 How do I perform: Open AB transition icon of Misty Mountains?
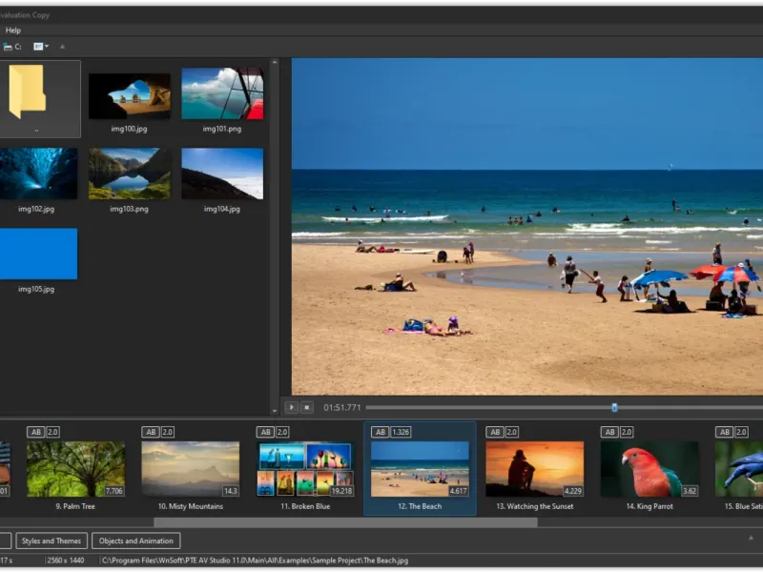pos(151,432)
